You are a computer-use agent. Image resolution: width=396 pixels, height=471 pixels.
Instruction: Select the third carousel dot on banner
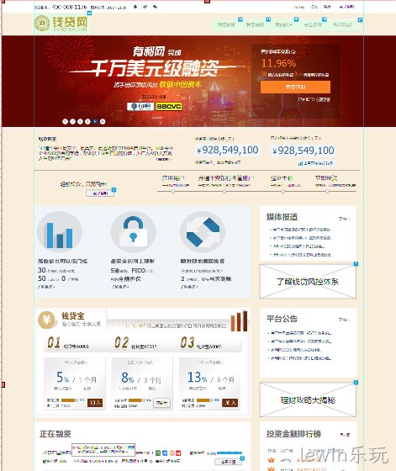click(x=80, y=122)
